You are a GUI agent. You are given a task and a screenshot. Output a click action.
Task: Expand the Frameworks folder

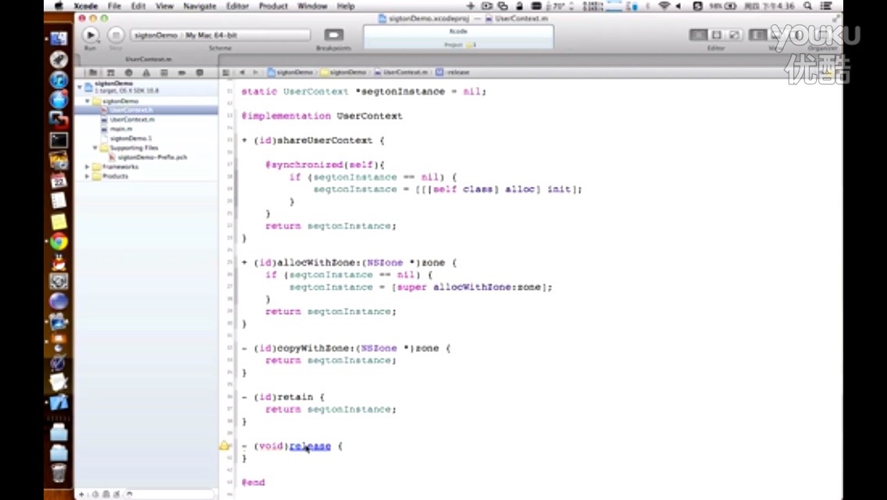87,167
